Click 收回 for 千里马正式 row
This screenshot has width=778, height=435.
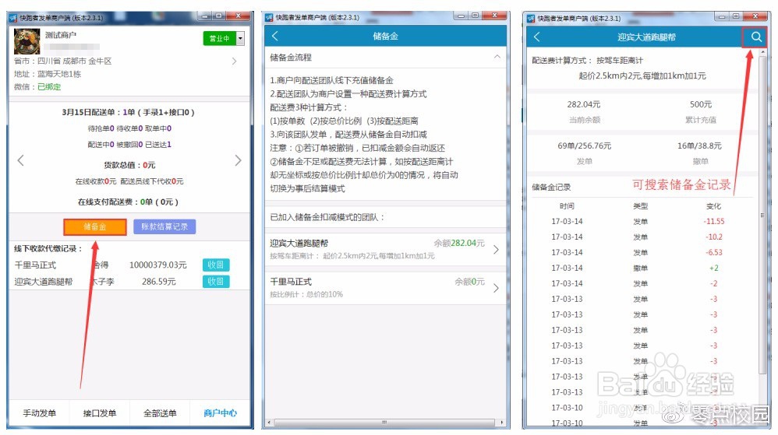[x=215, y=265]
